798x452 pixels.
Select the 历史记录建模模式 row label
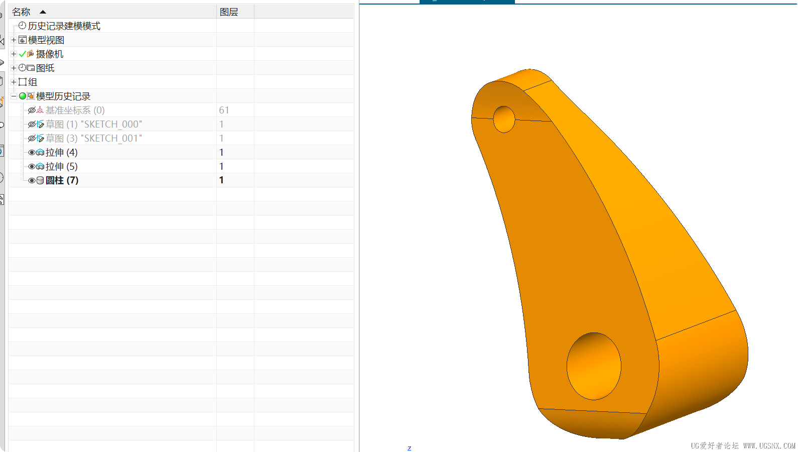64,26
